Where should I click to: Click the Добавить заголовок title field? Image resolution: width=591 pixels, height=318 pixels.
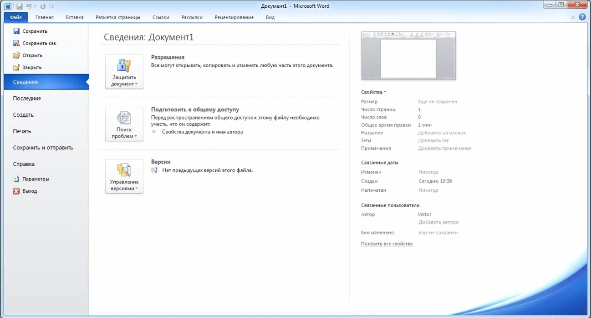(x=442, y=133)
